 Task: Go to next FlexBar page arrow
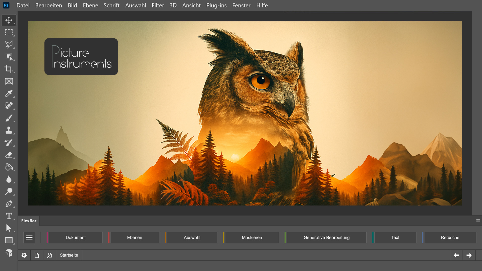pos(469,255)
